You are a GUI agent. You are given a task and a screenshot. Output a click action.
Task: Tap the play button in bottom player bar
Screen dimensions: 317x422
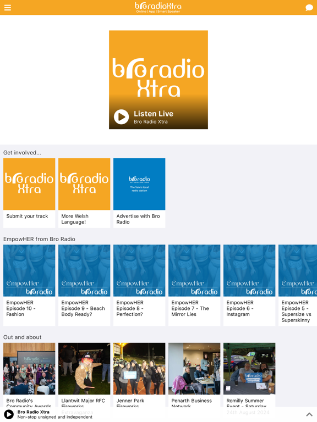pyautogui.click(x=9, y=414)
